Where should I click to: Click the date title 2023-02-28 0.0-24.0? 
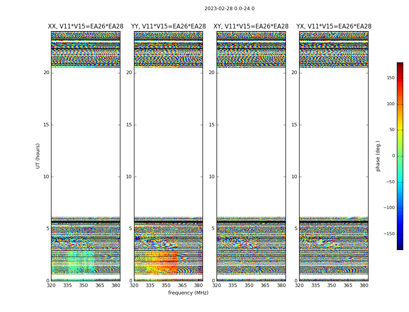click(x=229, y=9)
